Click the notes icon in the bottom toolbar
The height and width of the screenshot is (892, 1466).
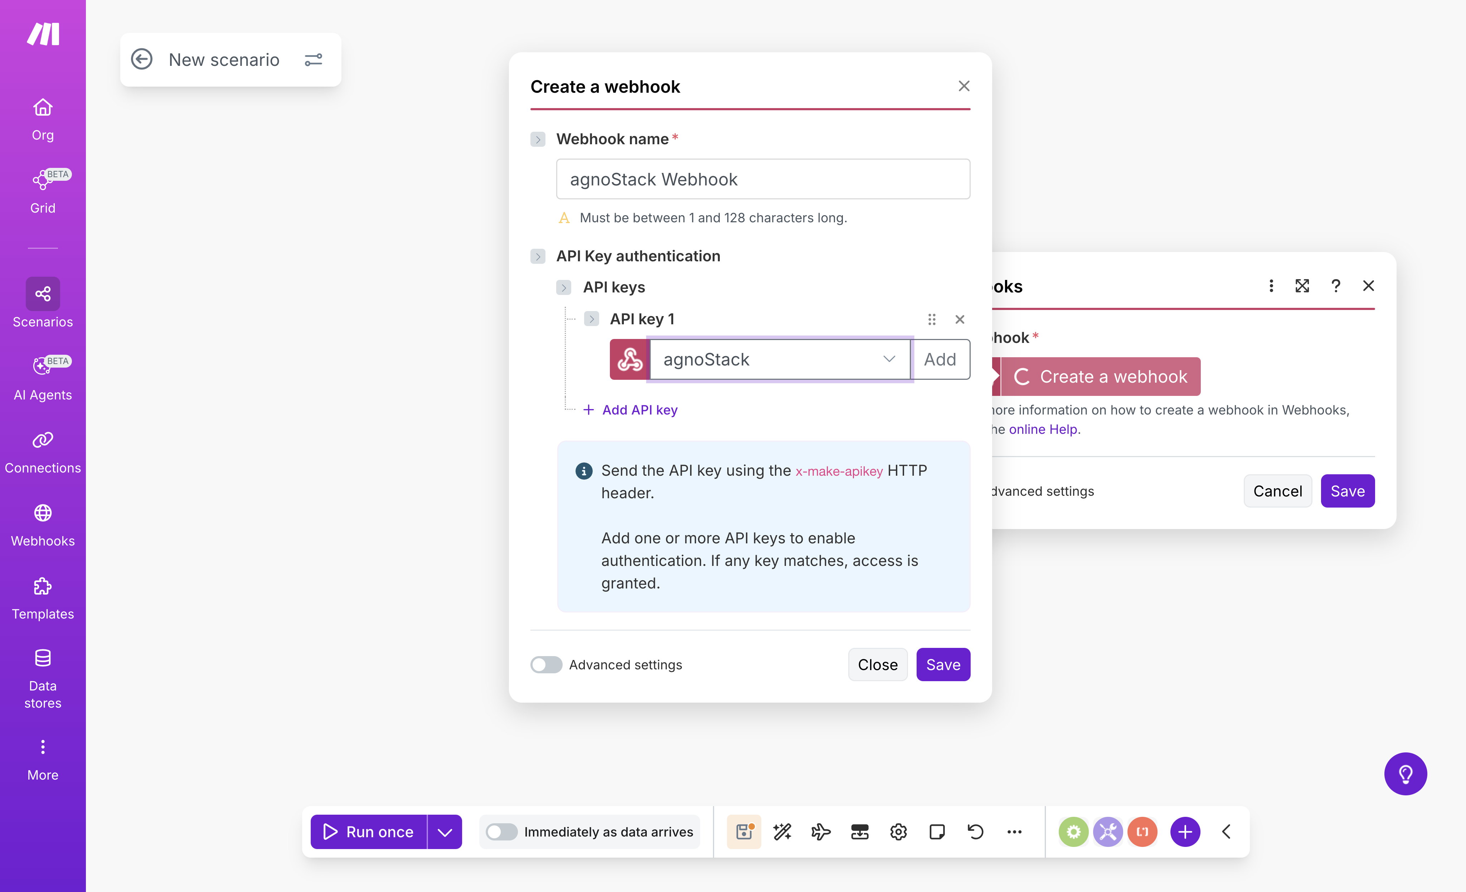coord(937,831)
